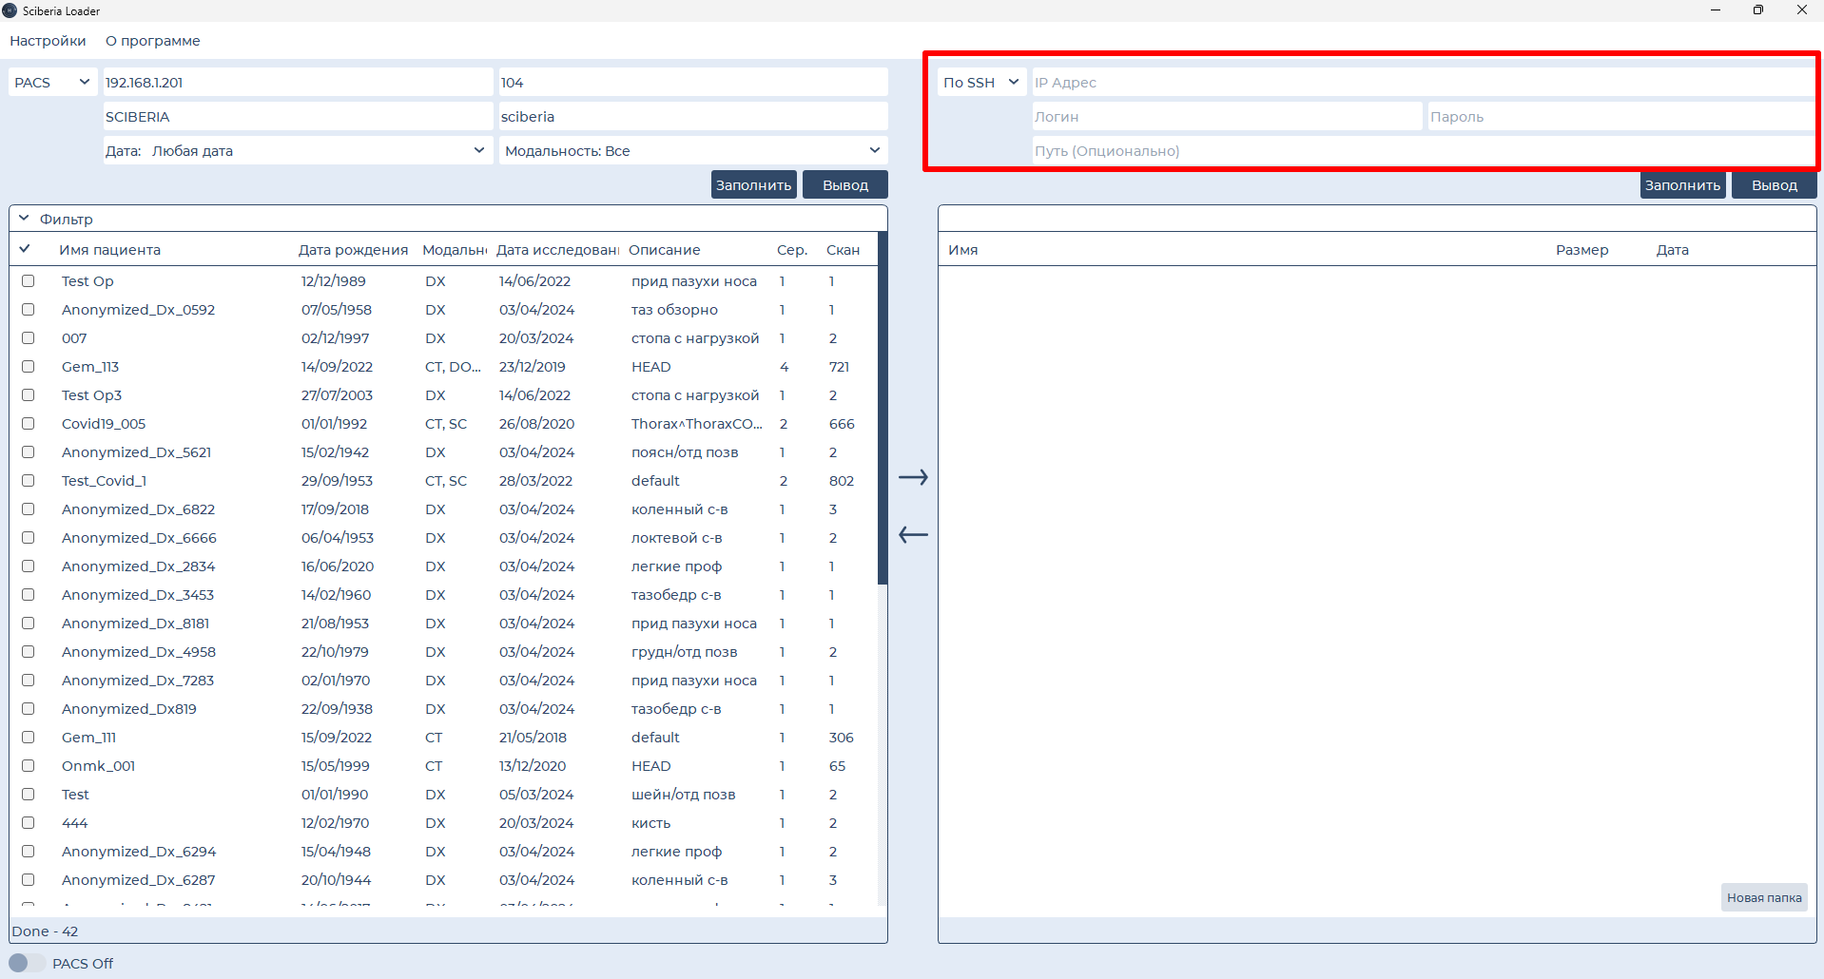Toggle the PACS Off switch
Image resolution: width=1824 pixels, height=979 pixels.
click(x=27, y=963)
